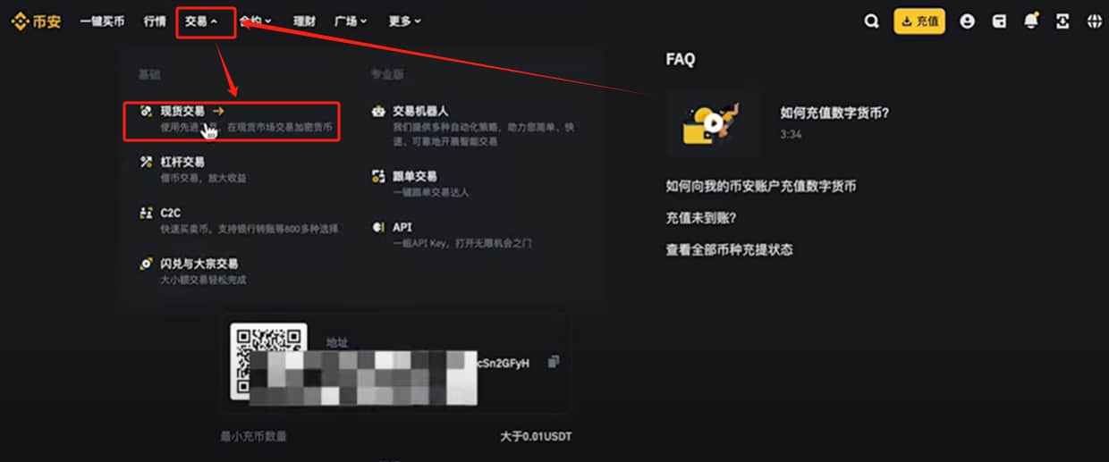
Task: Expand the 广场 dropdown menu
Action: click(x=351, y=21)
